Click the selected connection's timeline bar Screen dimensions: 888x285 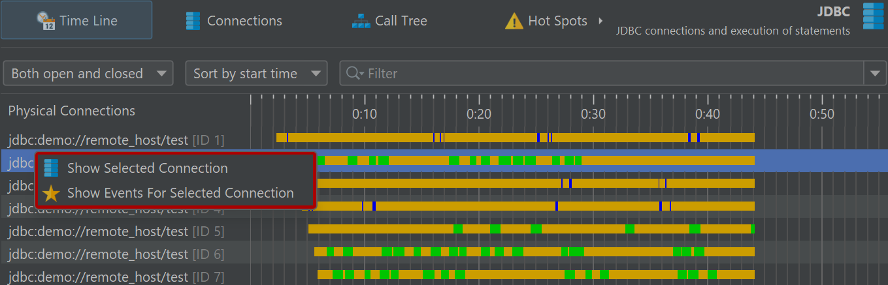[x=535, y=160]
